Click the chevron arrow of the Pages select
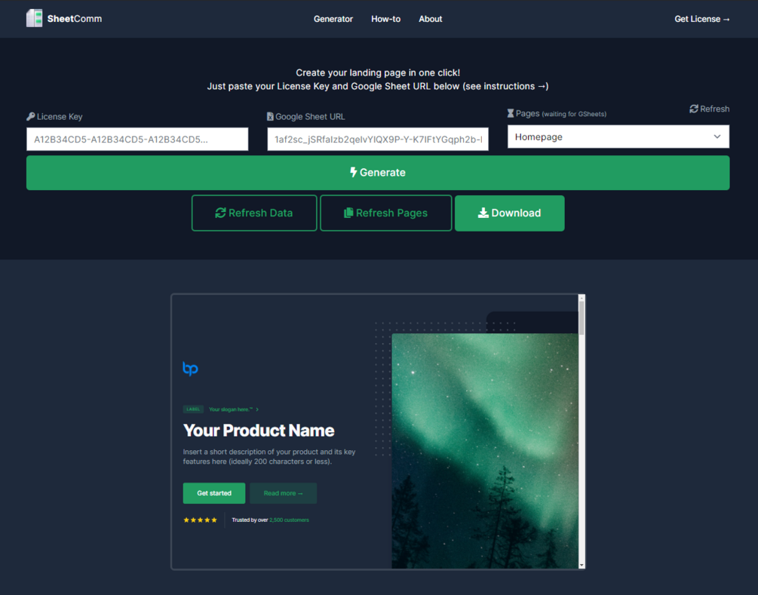Screen dimensions: 758x595 point(717,136)
